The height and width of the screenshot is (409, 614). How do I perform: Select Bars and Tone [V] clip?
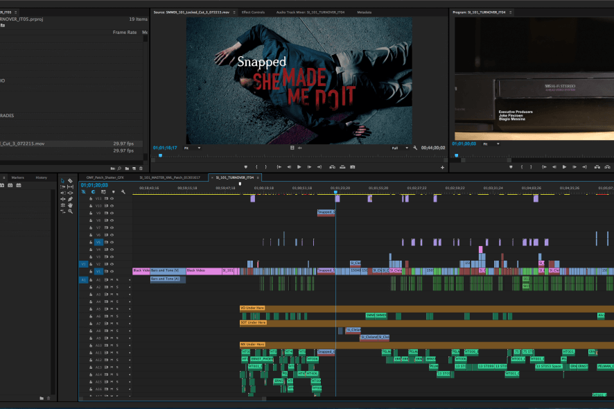coord(168,271)
